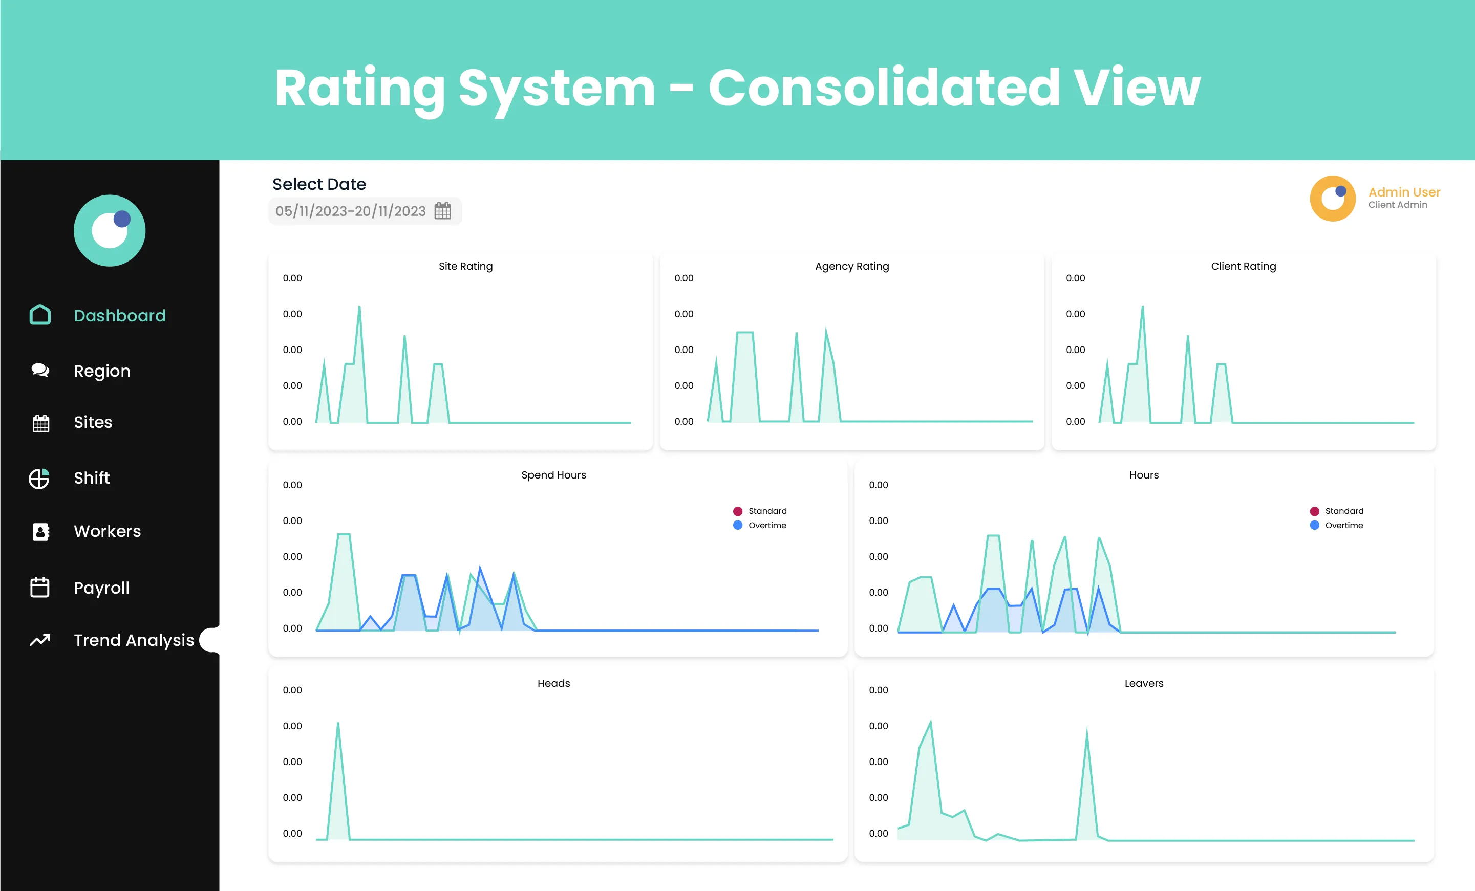This screenshot has height=891, width=1475.
Task: Click the Workers contact book icon
Action: tap(40, 531)
